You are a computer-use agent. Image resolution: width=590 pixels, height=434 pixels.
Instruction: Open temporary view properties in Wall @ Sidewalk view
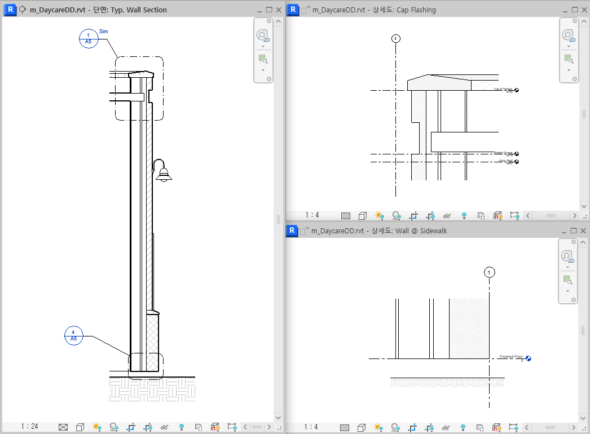[480, 427]
